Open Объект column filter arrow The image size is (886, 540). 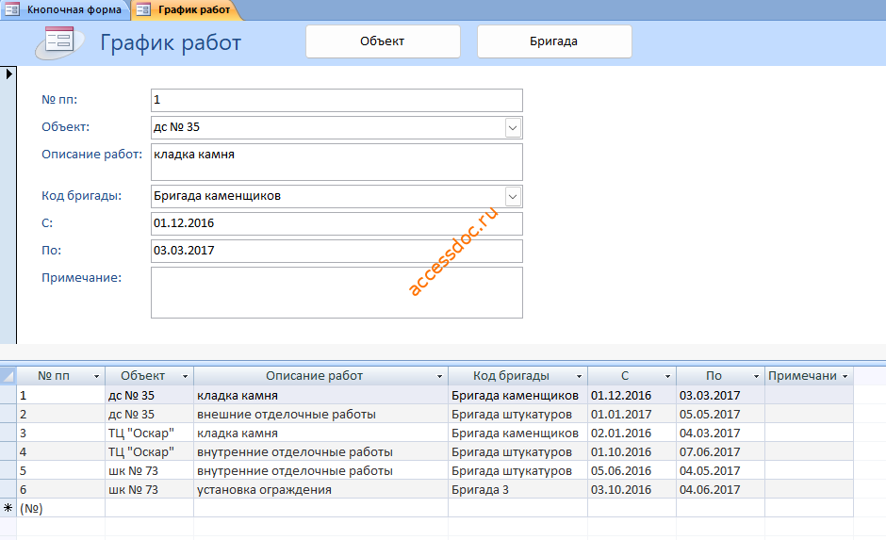(x=185, y=376)
